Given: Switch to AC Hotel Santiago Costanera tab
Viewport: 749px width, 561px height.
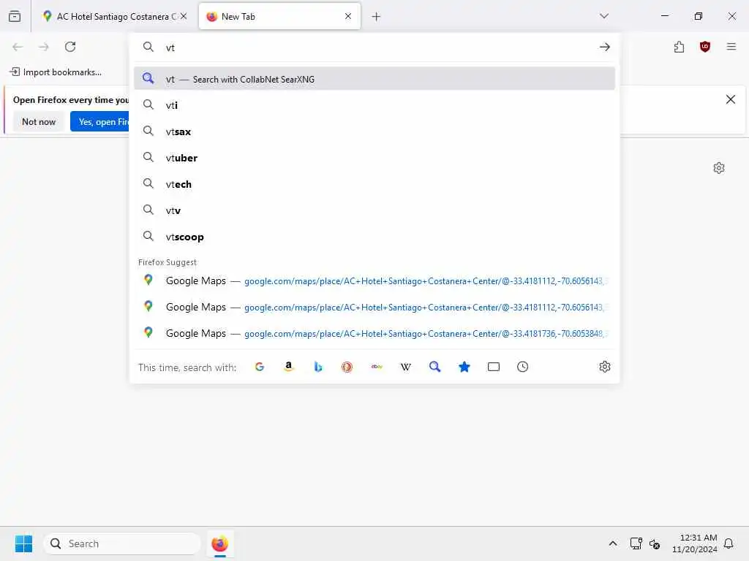Looking at the screenshot, I should 115,16.
